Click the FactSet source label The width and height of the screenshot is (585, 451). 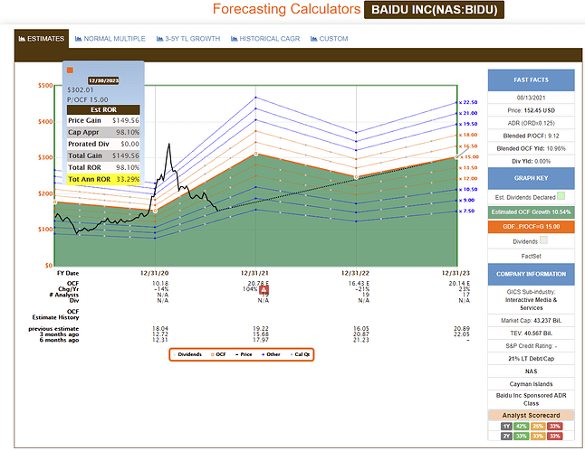[531, 256]
